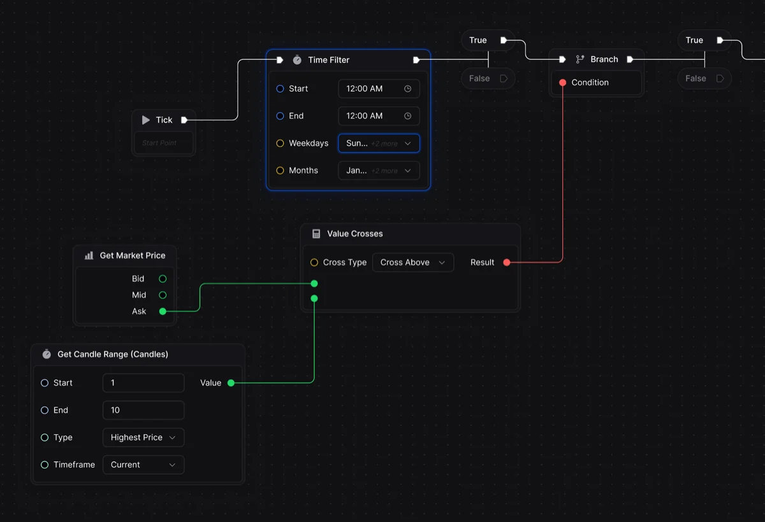The width and height of the screenshot is (765, 522).
Task: Open the Cross Above dropdown
Action: point(413,262)
